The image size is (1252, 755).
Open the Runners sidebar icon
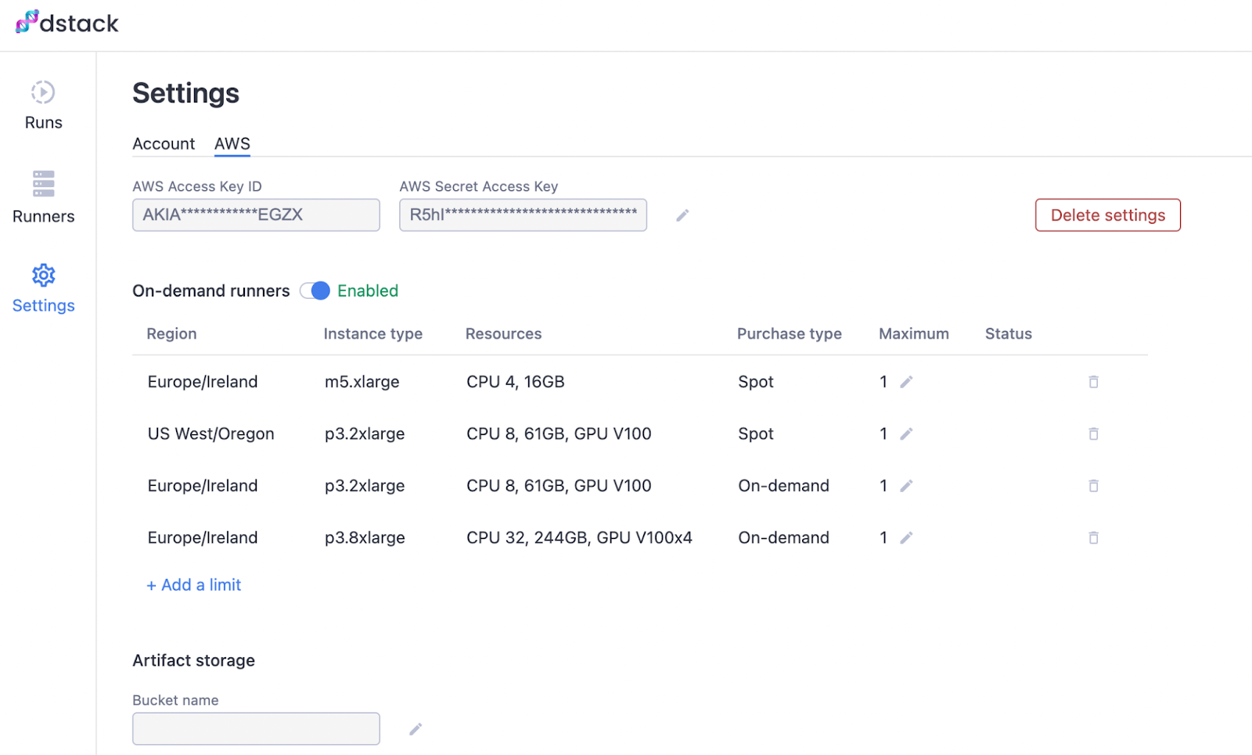point(43,183)
